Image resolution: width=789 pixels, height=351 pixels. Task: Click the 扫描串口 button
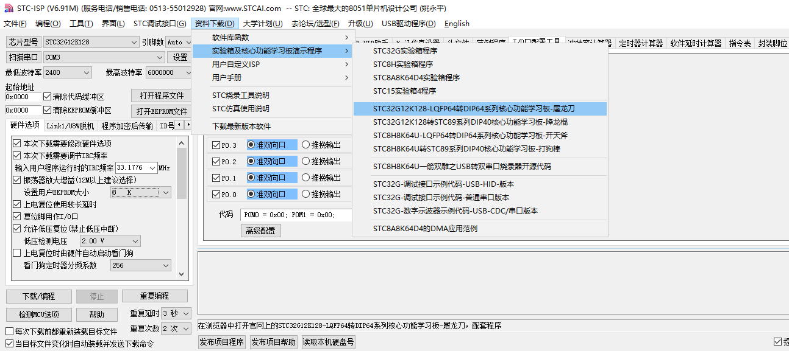(24, 57)
